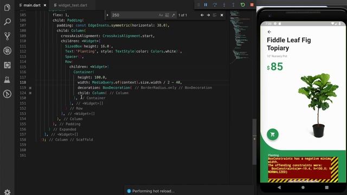Open the Manage settings gear
This screenshot has width=347, height=195.
7,192
